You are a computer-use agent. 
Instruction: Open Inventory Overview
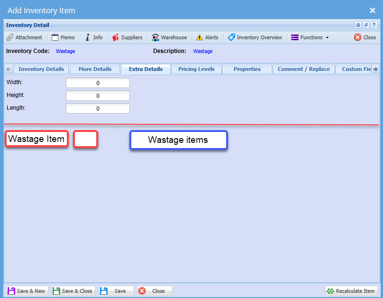coord(255,37)
